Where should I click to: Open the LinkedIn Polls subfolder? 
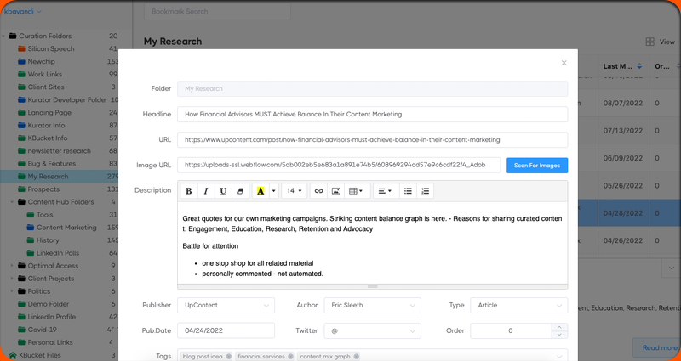58,253
